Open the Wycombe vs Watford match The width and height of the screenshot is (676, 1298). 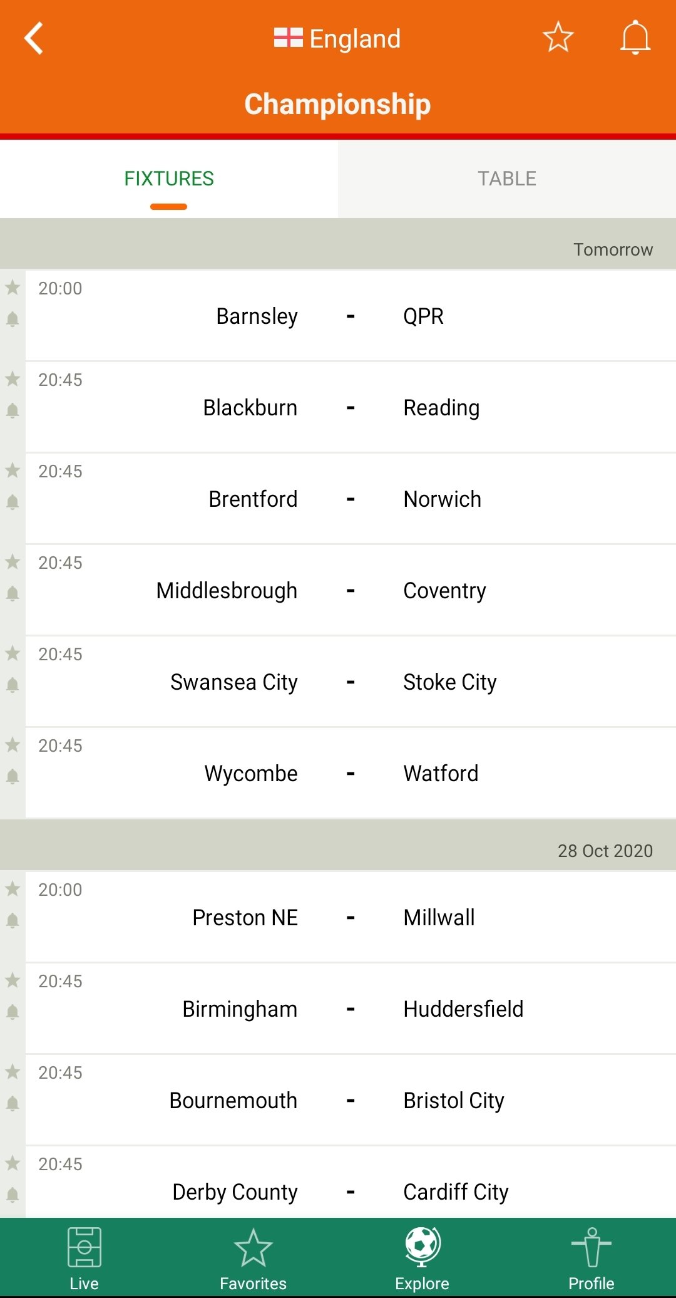tap(351, 773)
